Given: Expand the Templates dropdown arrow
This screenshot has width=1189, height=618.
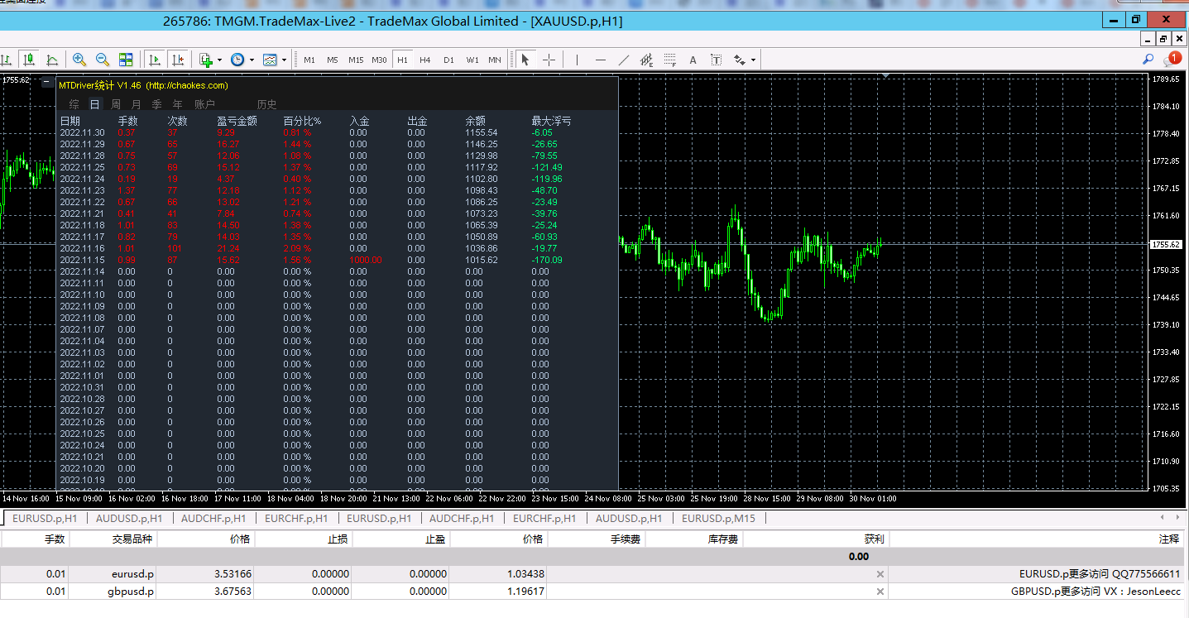Looking at the screenshot, I should pos(284,60).
